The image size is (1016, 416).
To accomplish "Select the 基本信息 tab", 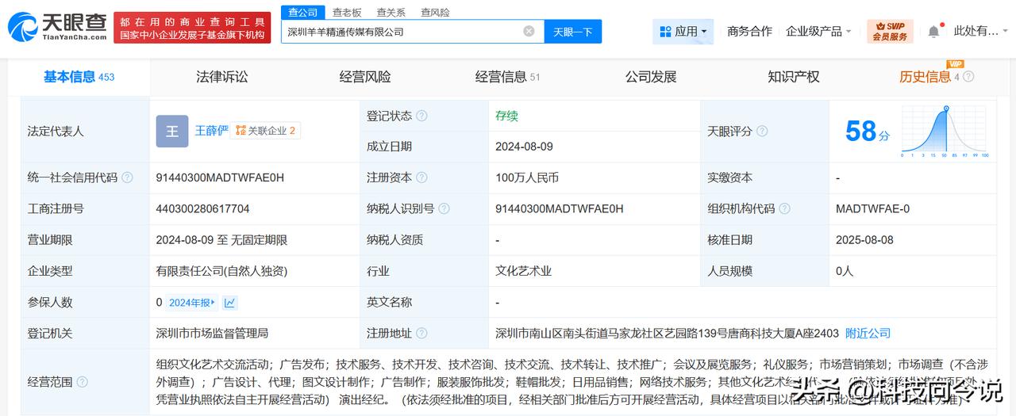I will pyautogui.click(x=79, y=77).
